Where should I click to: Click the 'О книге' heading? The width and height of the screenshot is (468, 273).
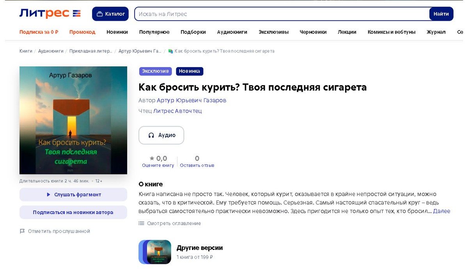click(151, 184)
